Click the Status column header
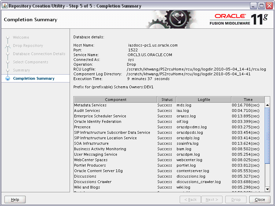 [x=167, y=99]
